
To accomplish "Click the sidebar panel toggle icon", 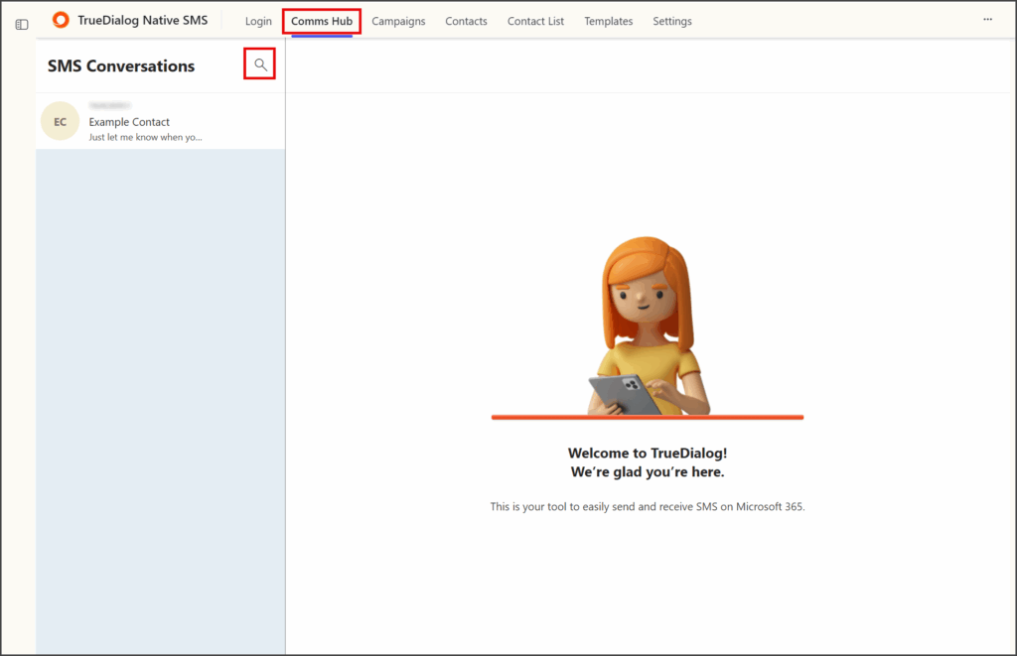I will pyautogui.click(x=22, y=25).
